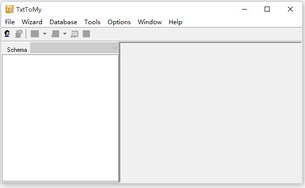The height and width of the screenshot is (188, 305).
Task: Open the Wizard menu
Action: pos(32,22)
